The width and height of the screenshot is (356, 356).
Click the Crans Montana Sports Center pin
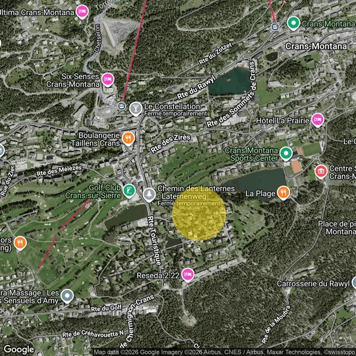pyautogui.click(x=286, y=154)
